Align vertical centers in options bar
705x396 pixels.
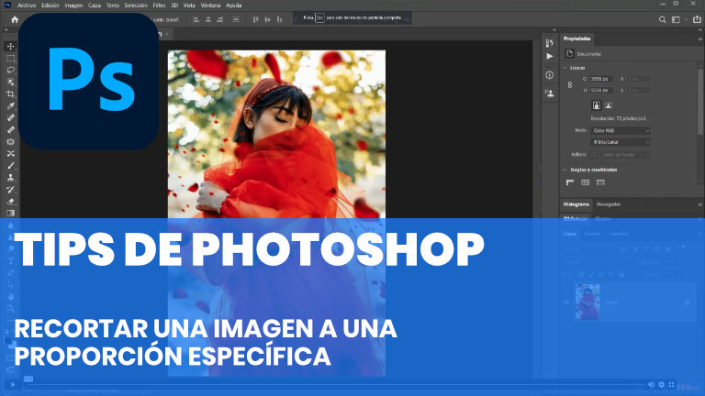pyautogui.click(x=267, y=19)
